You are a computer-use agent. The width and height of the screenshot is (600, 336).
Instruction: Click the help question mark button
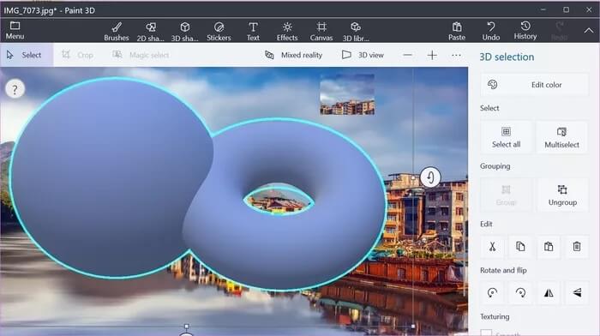coord(15,89)
